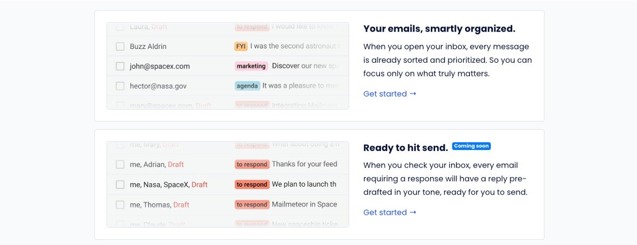Click the pink marketing label tag

coord(251,66)
